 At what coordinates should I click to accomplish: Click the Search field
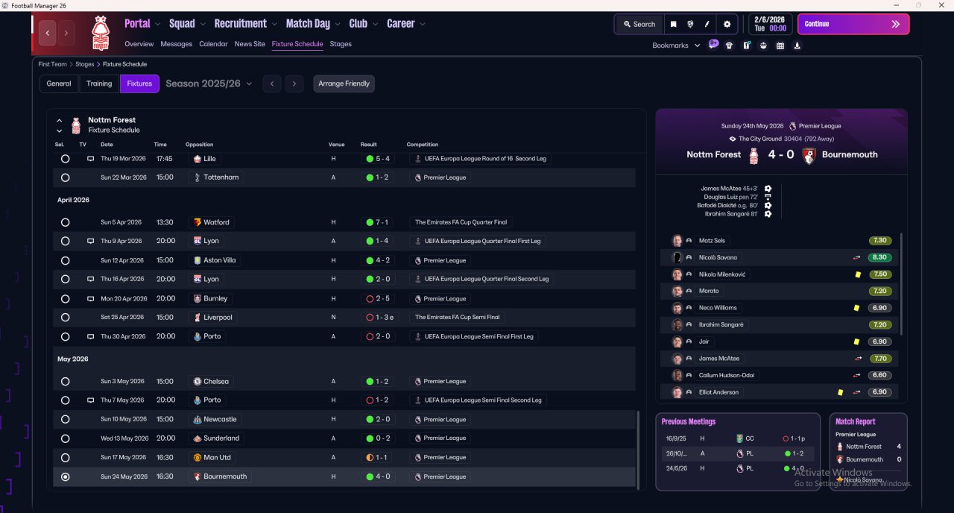click(x=639, y=24)
